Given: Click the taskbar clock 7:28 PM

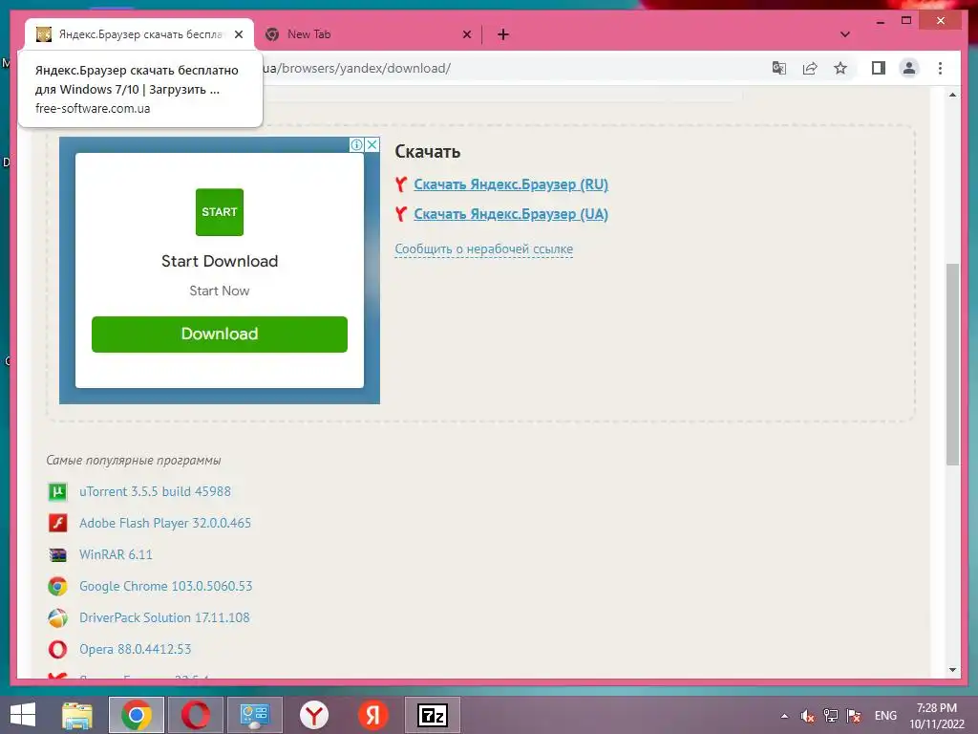Looking at the screenshot, I should [936, 716].
